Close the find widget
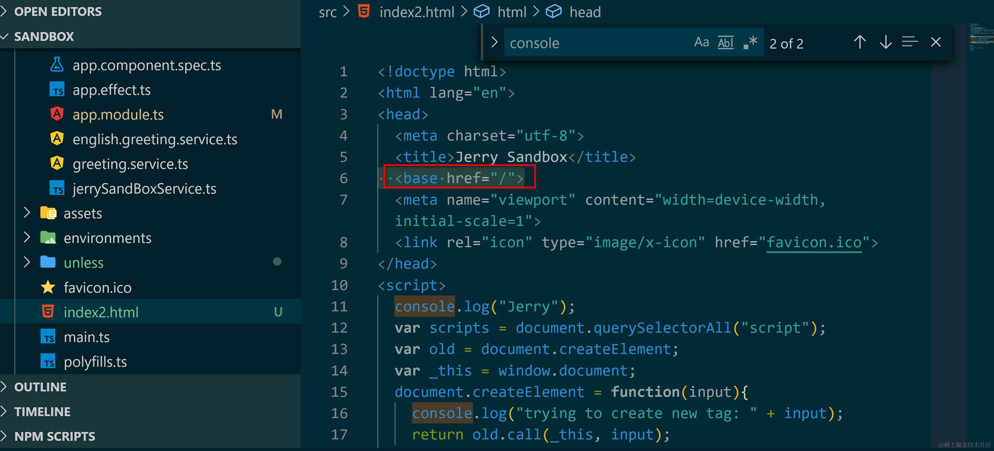 click(935, 42)
